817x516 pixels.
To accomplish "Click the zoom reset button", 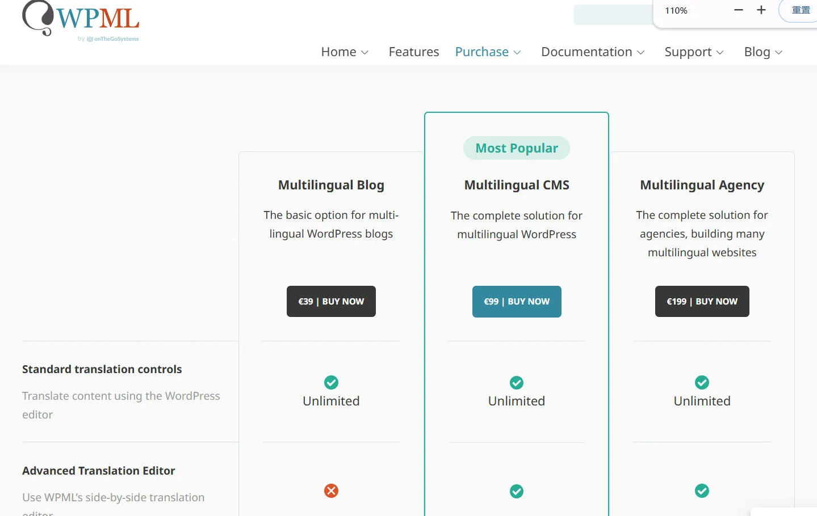I will click(x=801, y=10).
